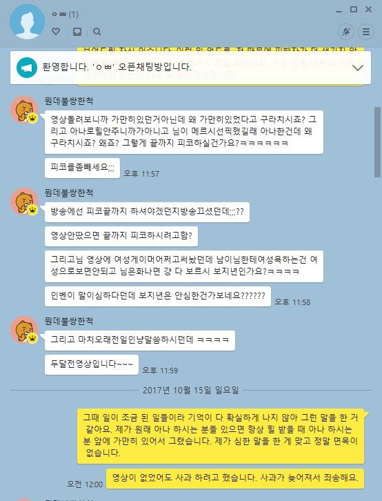
Task: Open the chat album drawer icon
Action: point(77,32)
